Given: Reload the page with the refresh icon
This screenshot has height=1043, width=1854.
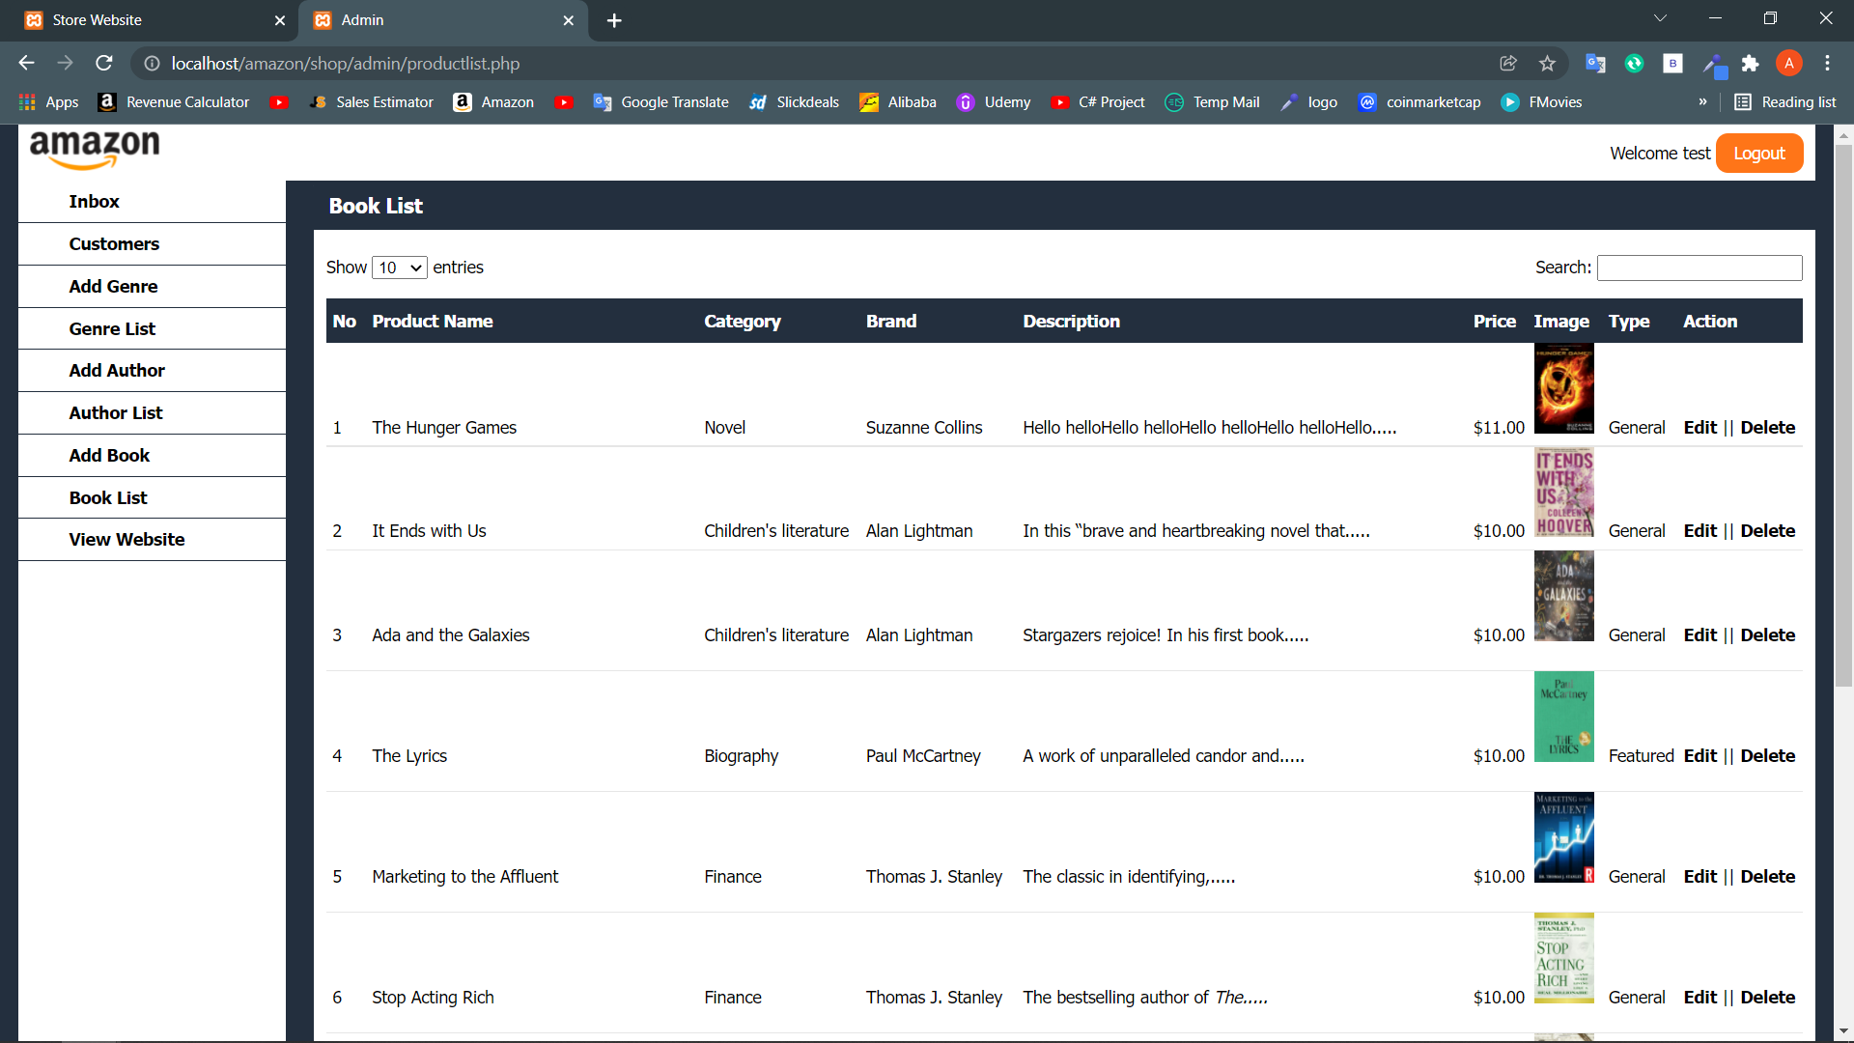Looking at the screenshot, I should [103, 63].
